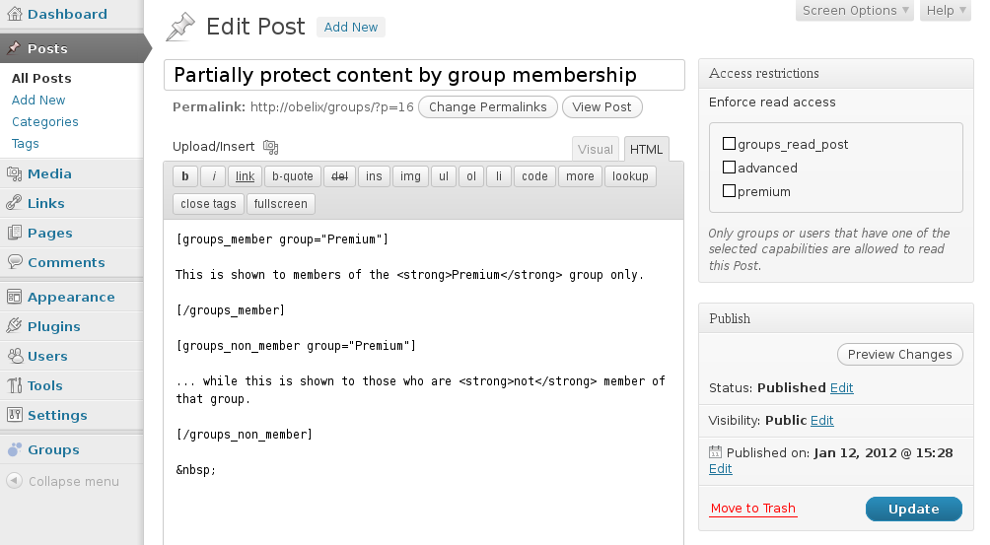The height and width of the screenshot is (545, 990).
Task: Collapse menu using the arrow icon
Action: click(x=14, y=481)
